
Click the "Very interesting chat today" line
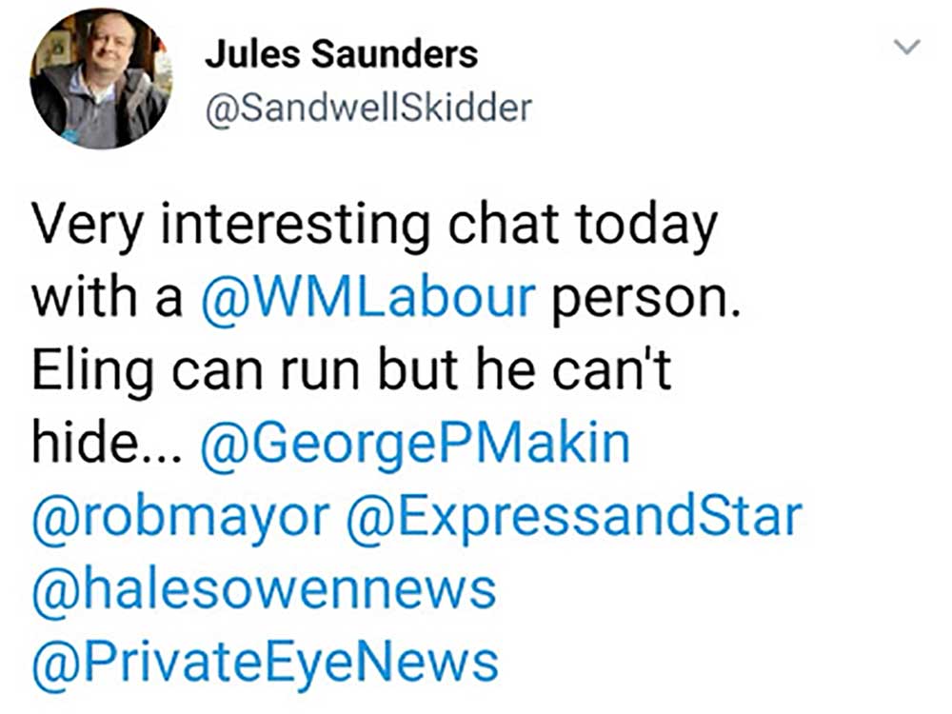[x=373, y=226]
